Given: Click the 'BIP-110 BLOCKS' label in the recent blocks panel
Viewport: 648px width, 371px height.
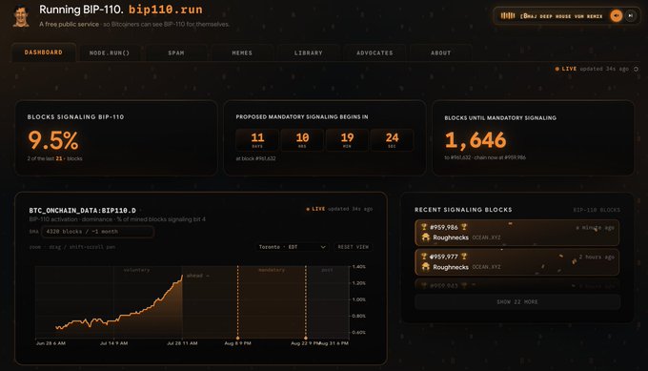Looking at the screenshot, I should 597,210.
